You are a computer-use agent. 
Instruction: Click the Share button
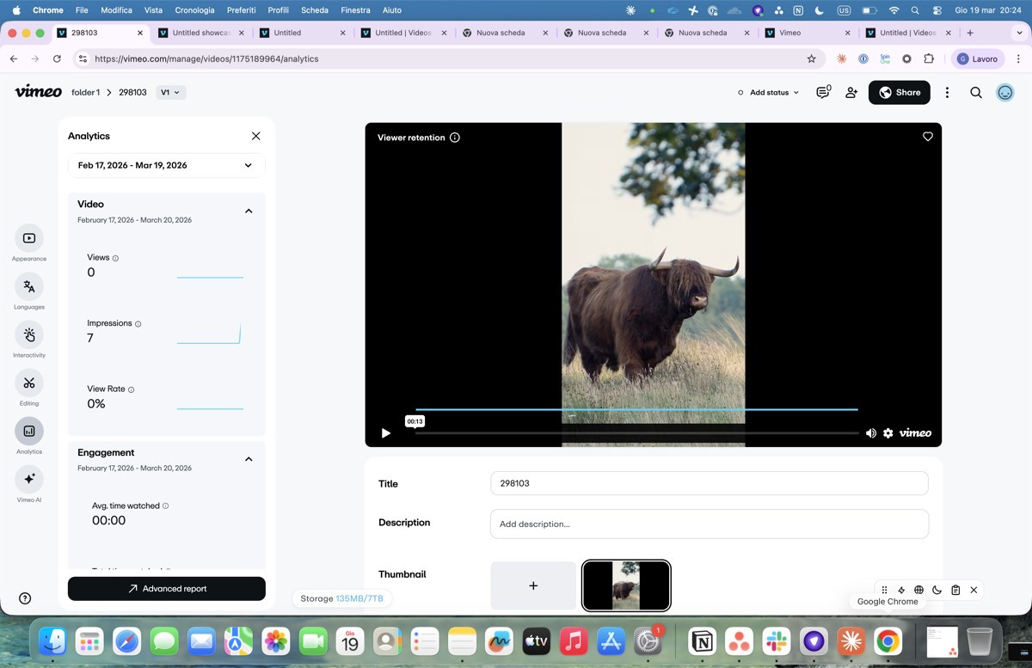coord(899,93)
